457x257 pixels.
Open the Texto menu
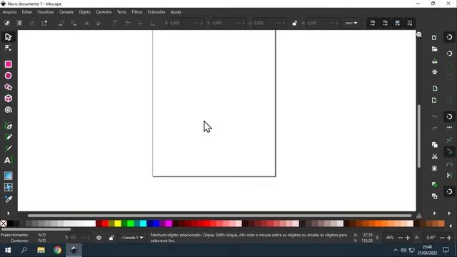pos(122,12)
